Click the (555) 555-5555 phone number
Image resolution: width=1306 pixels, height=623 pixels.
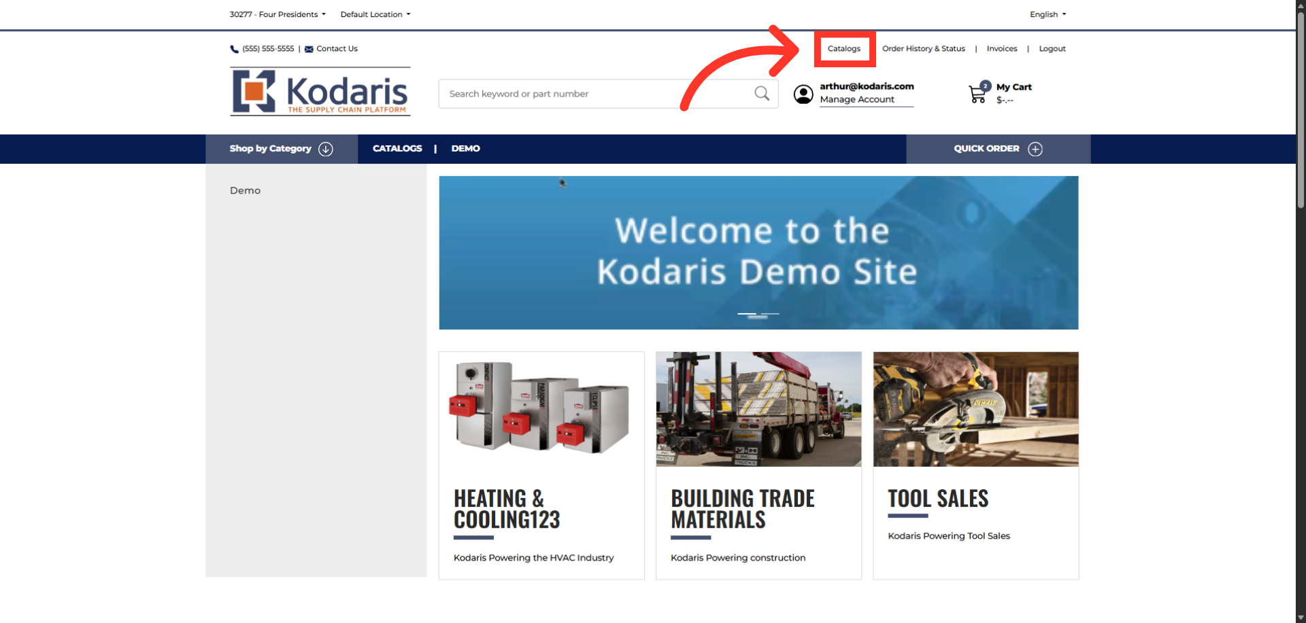pos(268,49)
